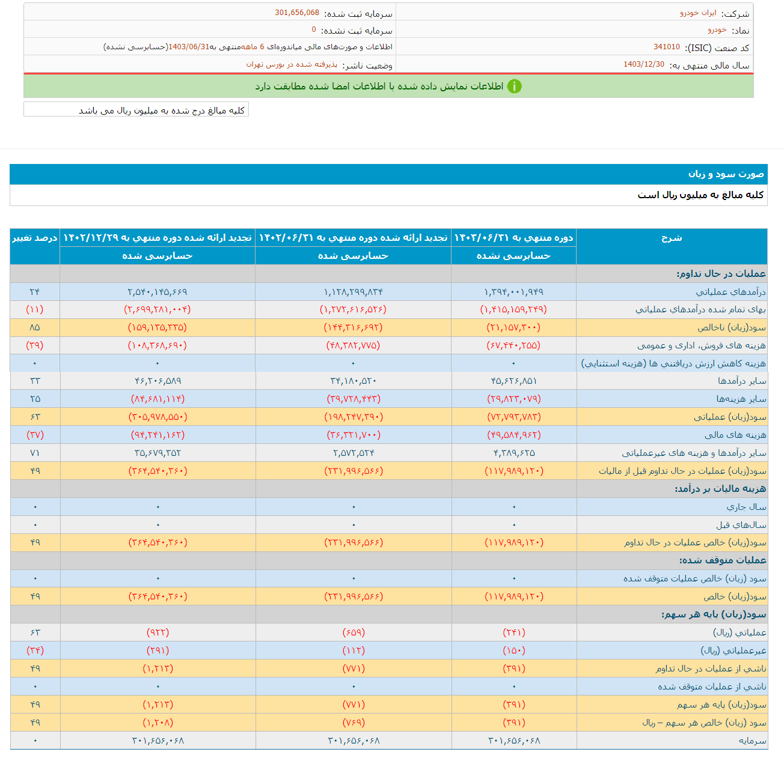Click financial expenses value (۴۹,۵۸۴,۹۶۲)

(x=513, y=435)
